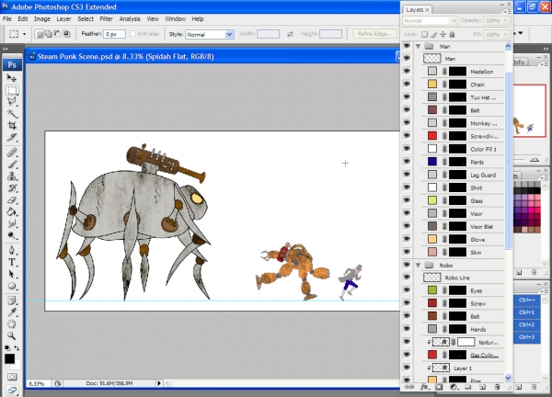552x397 pixels.
Task: Hide the Pants layer
Action: pyautogui.click(x=407, y=162)
